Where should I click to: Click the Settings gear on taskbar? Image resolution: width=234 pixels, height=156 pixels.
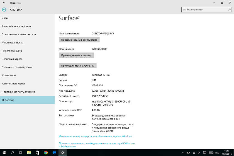(62, 153)
